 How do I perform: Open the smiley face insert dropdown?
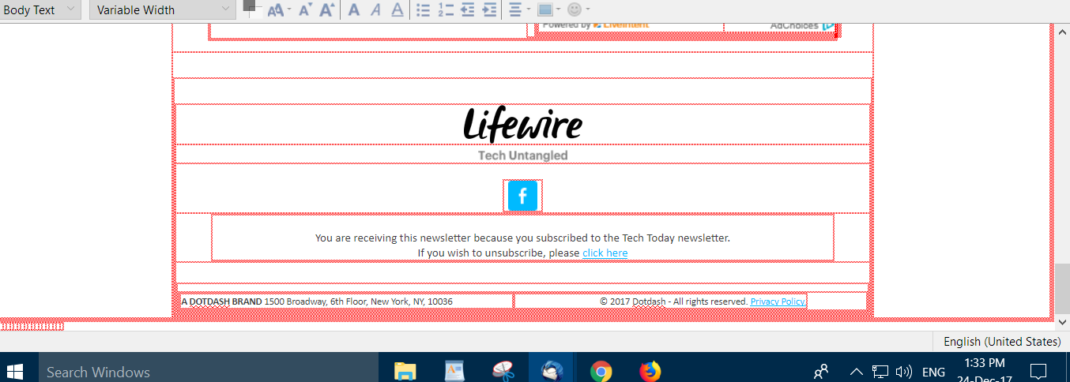(x=578, y=10)
